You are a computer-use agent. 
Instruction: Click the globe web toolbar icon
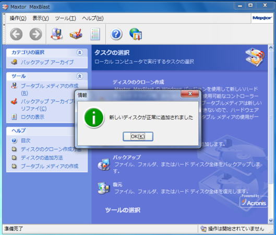point(136,34)
